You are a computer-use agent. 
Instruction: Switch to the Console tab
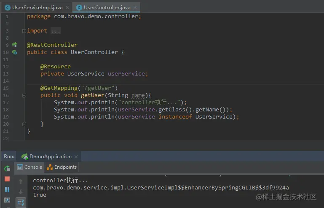(x=29, y=167)
